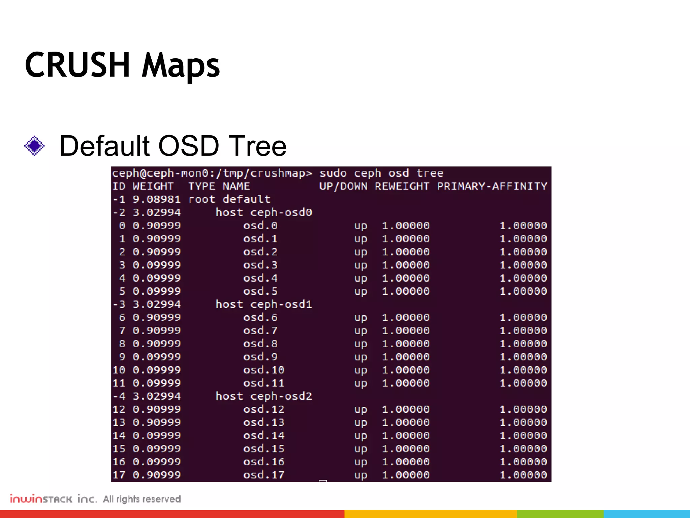This screenshot has height=518, width=690.
Task: Click the CRUSH Maps slide title
Action: (x=122, y=65)
